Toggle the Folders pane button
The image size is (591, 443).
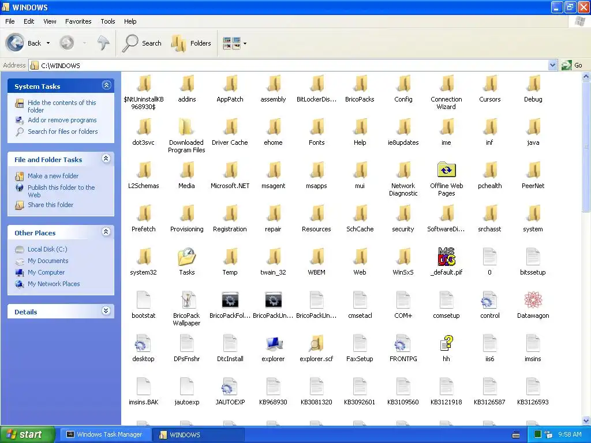click(191, 43)
